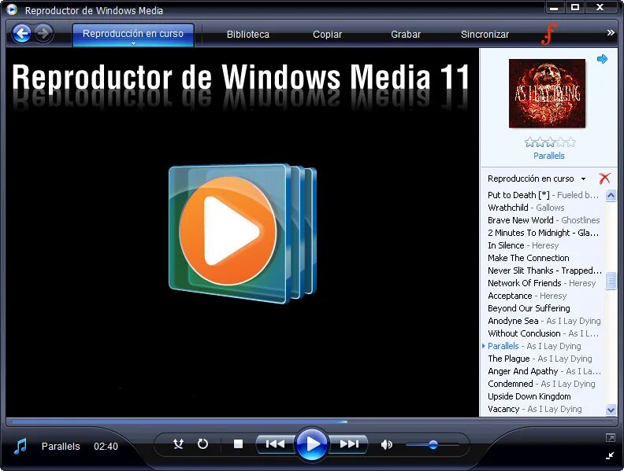Click the Parallels link under album art
The width and height of the screenshot is (624, 471).
549,156
